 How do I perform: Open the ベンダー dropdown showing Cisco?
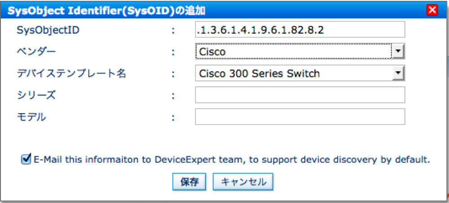coord(294,52)
